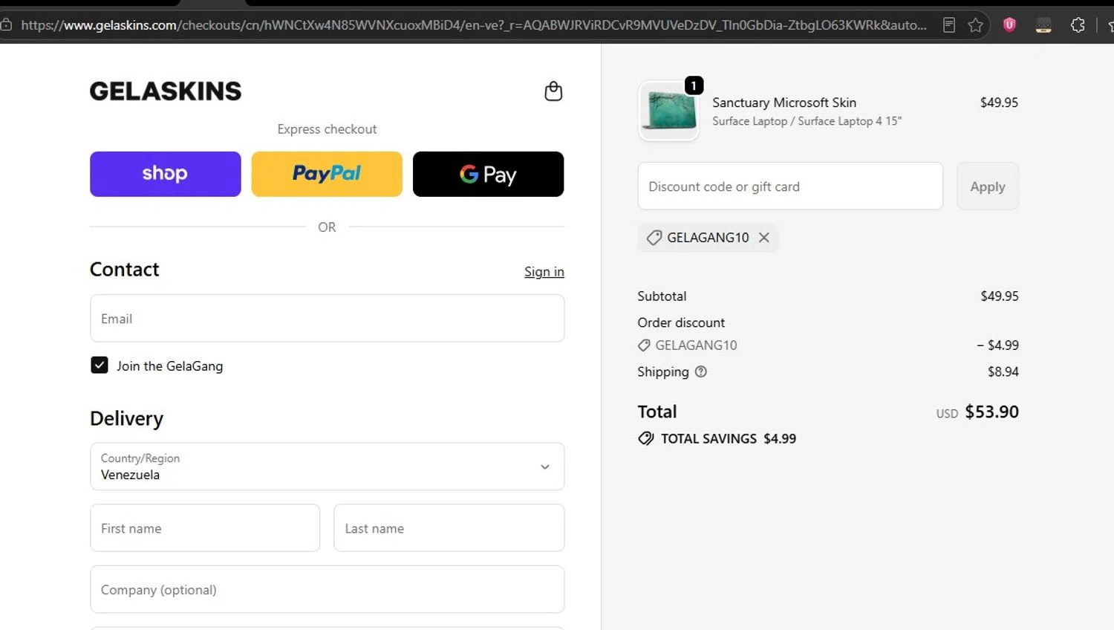This screenshot has height=630, width=1114.
Task: Pay with PayPal button
Action: [x=327, y=174]
